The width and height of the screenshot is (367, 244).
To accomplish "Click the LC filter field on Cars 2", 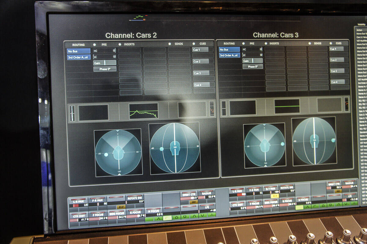I will pyautogui.click(x=104, y=56).
